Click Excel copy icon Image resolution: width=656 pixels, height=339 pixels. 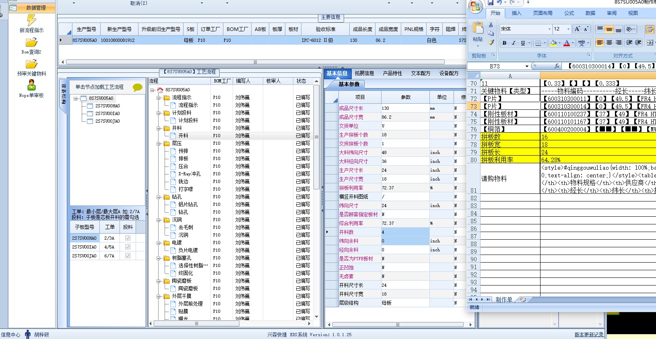coord(491,33)
